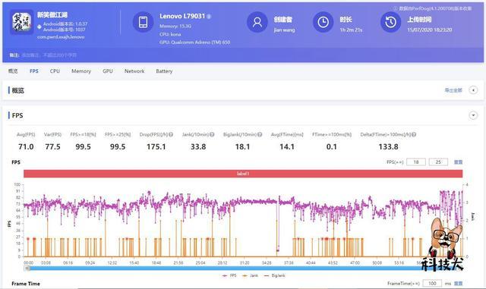Click the left handle of timeline slider

[x=27, y=269]
